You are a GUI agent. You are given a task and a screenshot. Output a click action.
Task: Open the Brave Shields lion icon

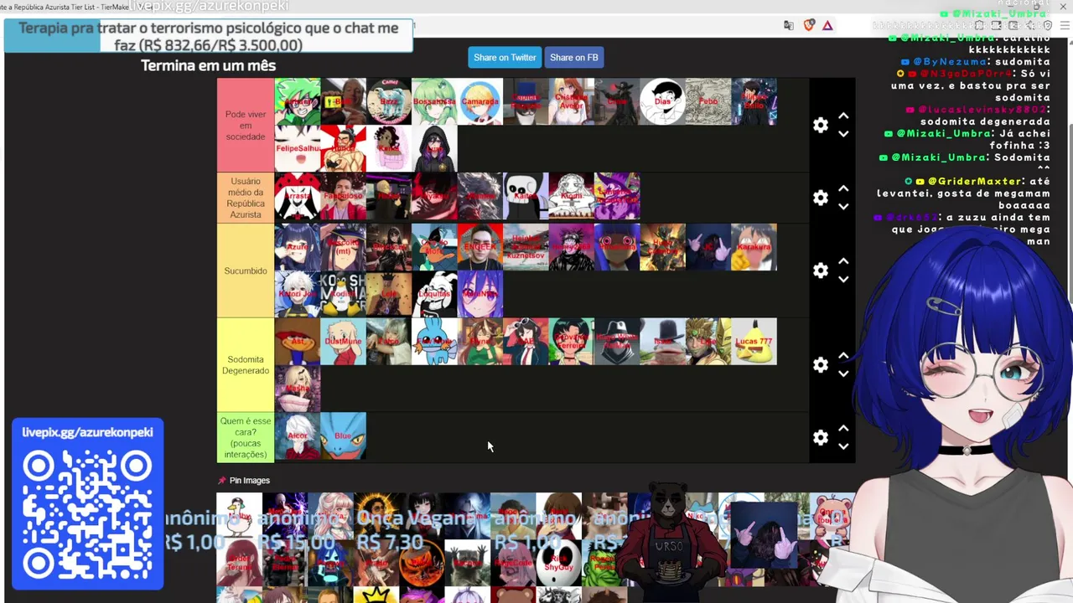click(x=809, y=26)
